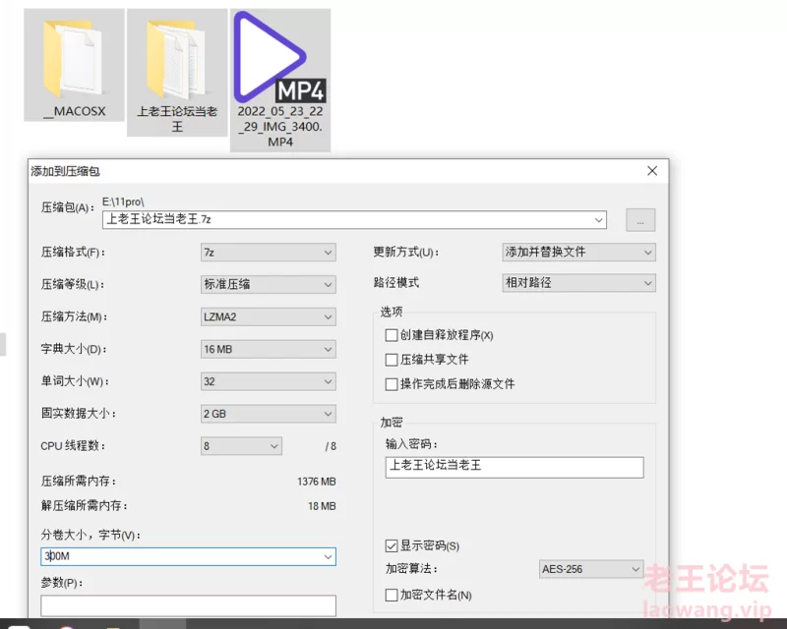Enable 创建自释放程序 checkbox

391,335
